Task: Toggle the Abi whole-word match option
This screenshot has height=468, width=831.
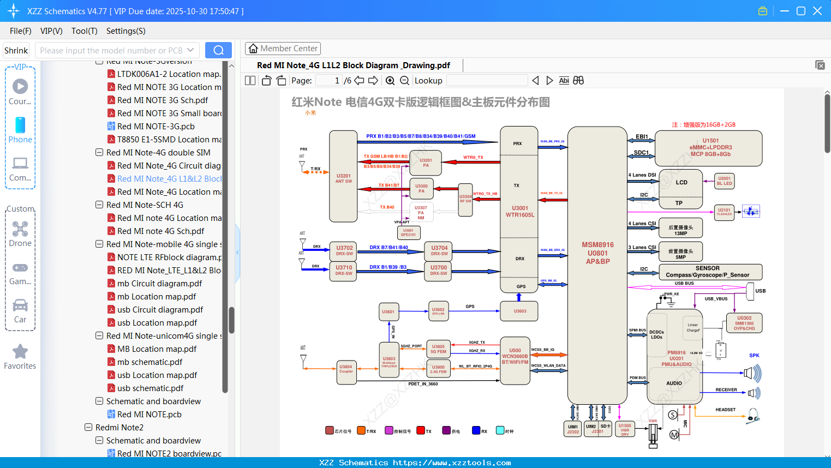Action: [564, 80]
